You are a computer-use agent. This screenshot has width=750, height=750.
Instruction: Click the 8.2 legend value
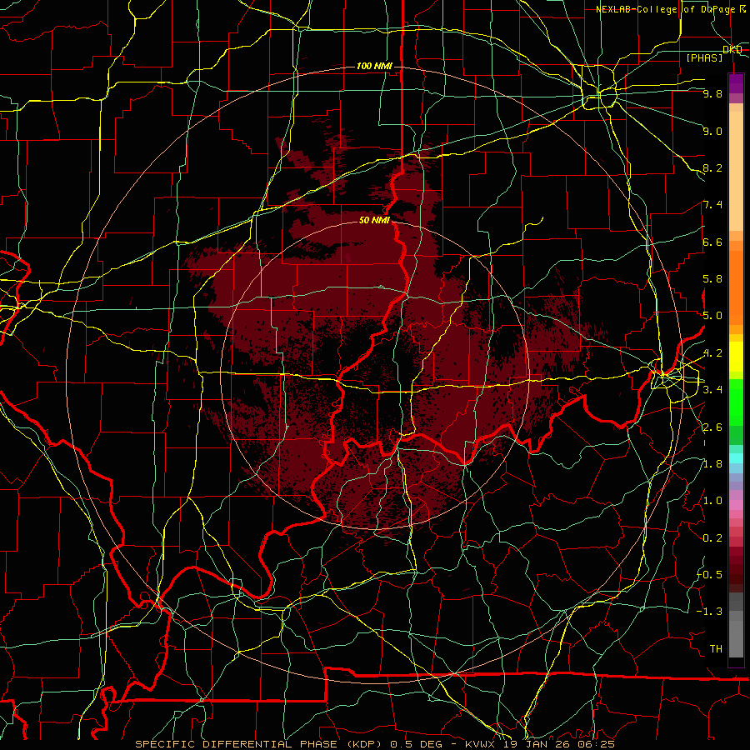pyautogui.click(x=712, y=167)
